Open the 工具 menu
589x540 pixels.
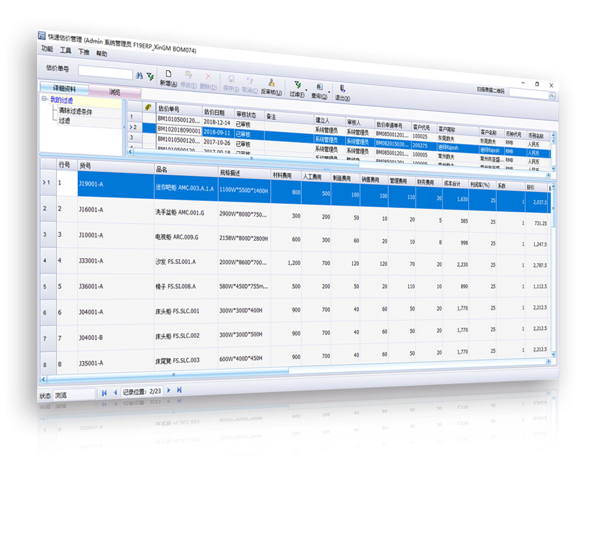pyautogui.click(x=65, y=51)
